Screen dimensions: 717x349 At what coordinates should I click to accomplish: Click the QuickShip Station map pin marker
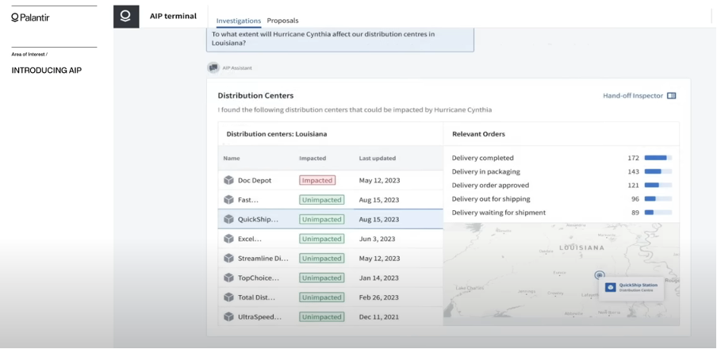tap(600, 275)
